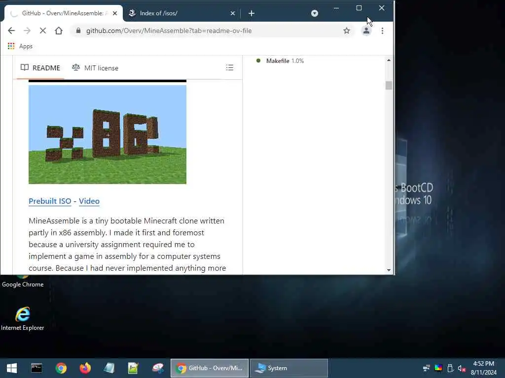
Task: Click the Makefile language entry
Action: pyautogui.click(x=280, y=61)
